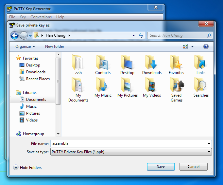The width and height of the screenshot is (223, 185).
Task: Open Conversions menu in PuTTY Key Generator
Action: pyautogui.click(x=41, y=17)
